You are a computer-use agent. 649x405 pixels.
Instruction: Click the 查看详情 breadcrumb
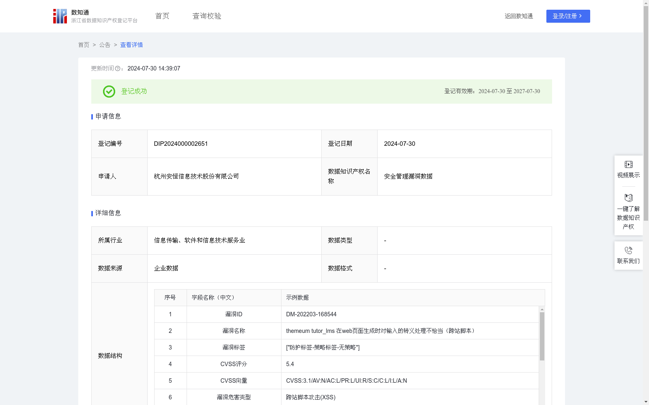(x=131, y=45)
